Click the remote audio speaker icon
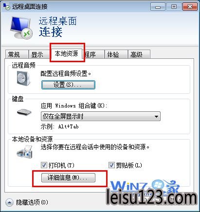 (23, 78)
